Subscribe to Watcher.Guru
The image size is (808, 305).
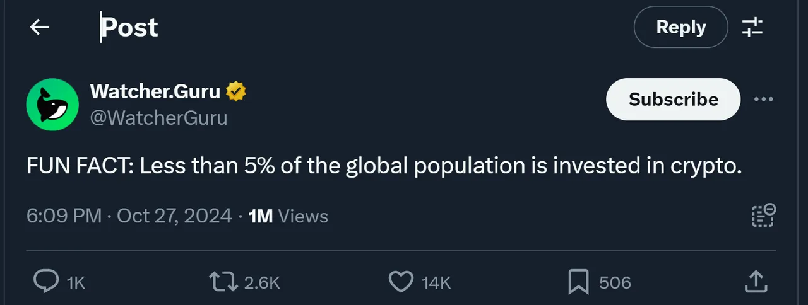point(673,100)
